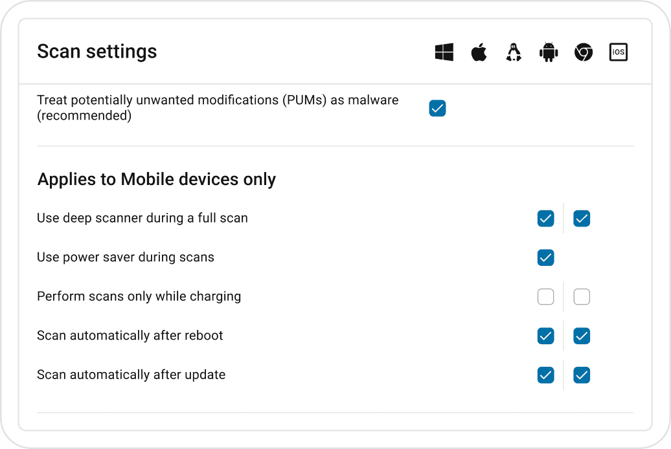The height and width of the screenshot is (449, 671).
Task: Uncheck scan after update for Android
Action: click(546, 375)
